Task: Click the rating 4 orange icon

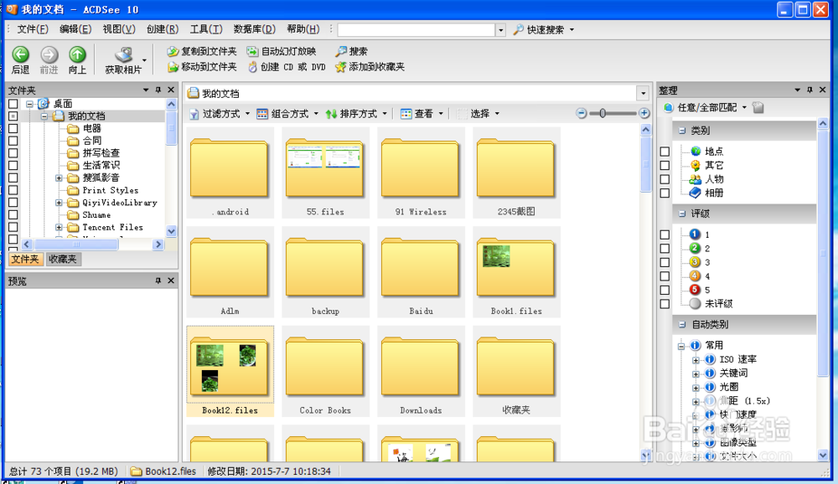Action: tap(695, 275)
